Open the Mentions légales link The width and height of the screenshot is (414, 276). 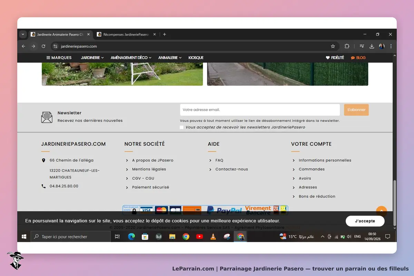149,169
